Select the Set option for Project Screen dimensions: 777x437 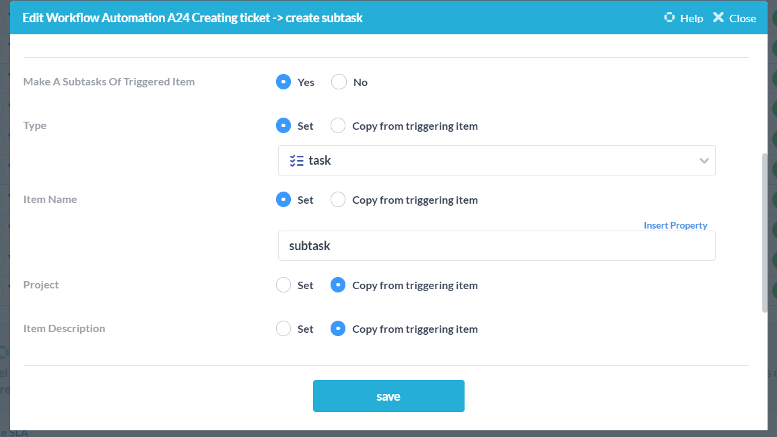(283, 284)
